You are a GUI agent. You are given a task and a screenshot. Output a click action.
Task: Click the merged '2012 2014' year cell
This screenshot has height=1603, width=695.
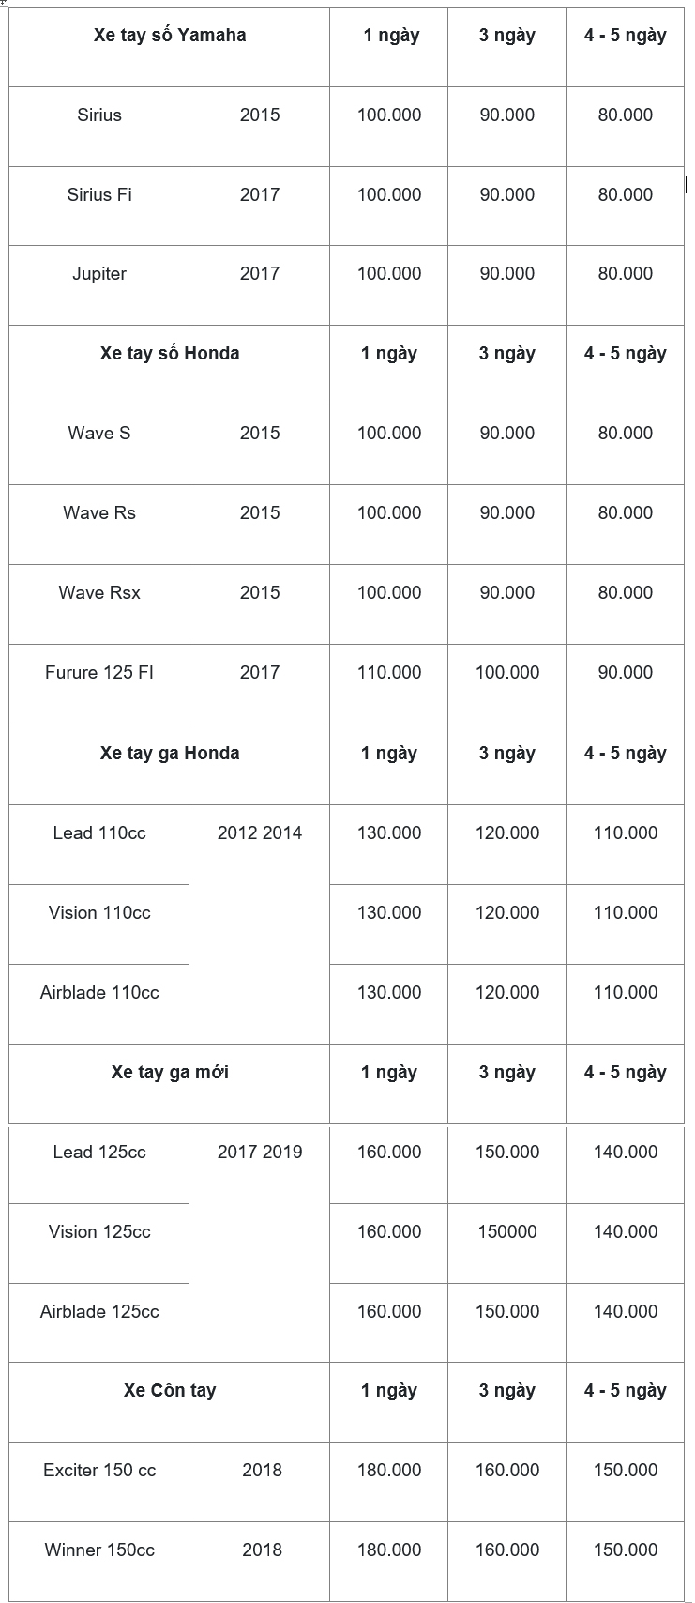259,924
